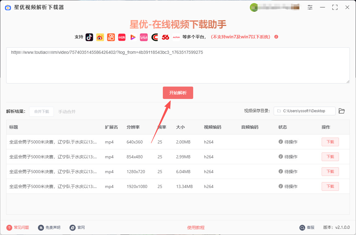356x235 pixels.
Task: Click the TikTok platform icon
Action: click(x=89, y=37)
